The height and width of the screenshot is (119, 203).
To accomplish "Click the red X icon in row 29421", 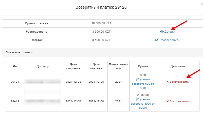I will pos(168,82).
